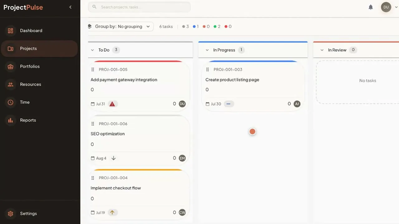Click the PROJ-001-003 task ID
The height and width of the screenshot is (224, 399).
pyautogui.click(x=228, y=69)
